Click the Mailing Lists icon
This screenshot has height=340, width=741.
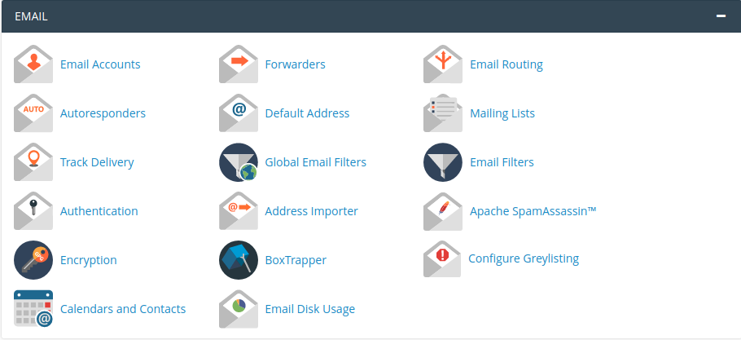click(443, 114)
